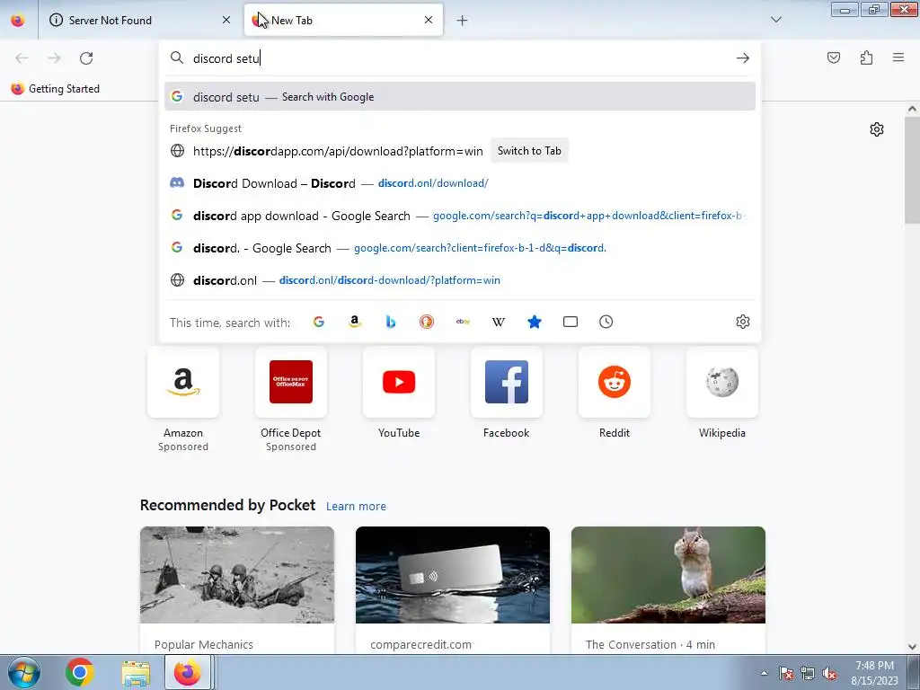Open a new tab with plus button
This screenshot has width=920, height=690.
(x=463, y=21)
